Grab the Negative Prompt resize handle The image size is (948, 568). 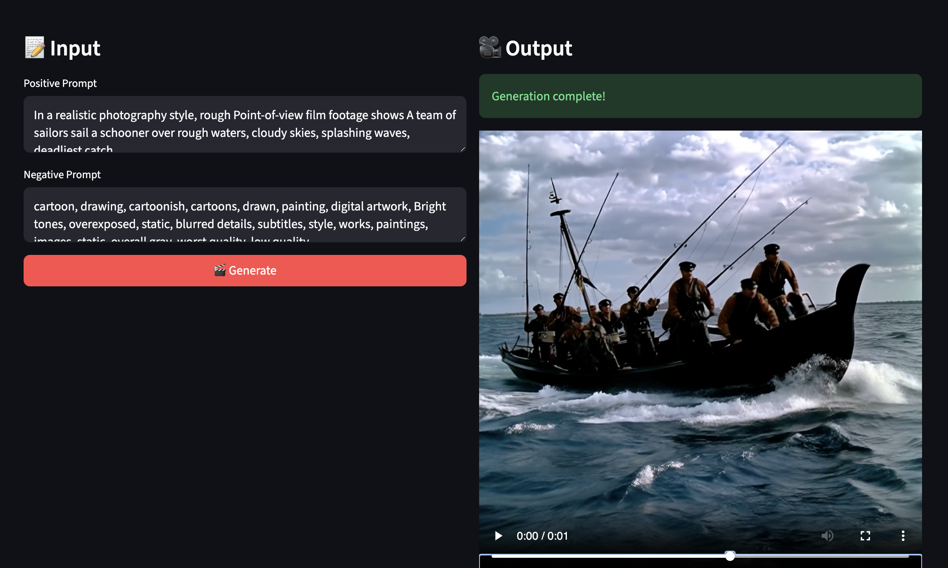point(463,238)
